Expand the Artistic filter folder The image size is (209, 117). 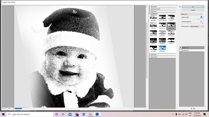(150, 6)
